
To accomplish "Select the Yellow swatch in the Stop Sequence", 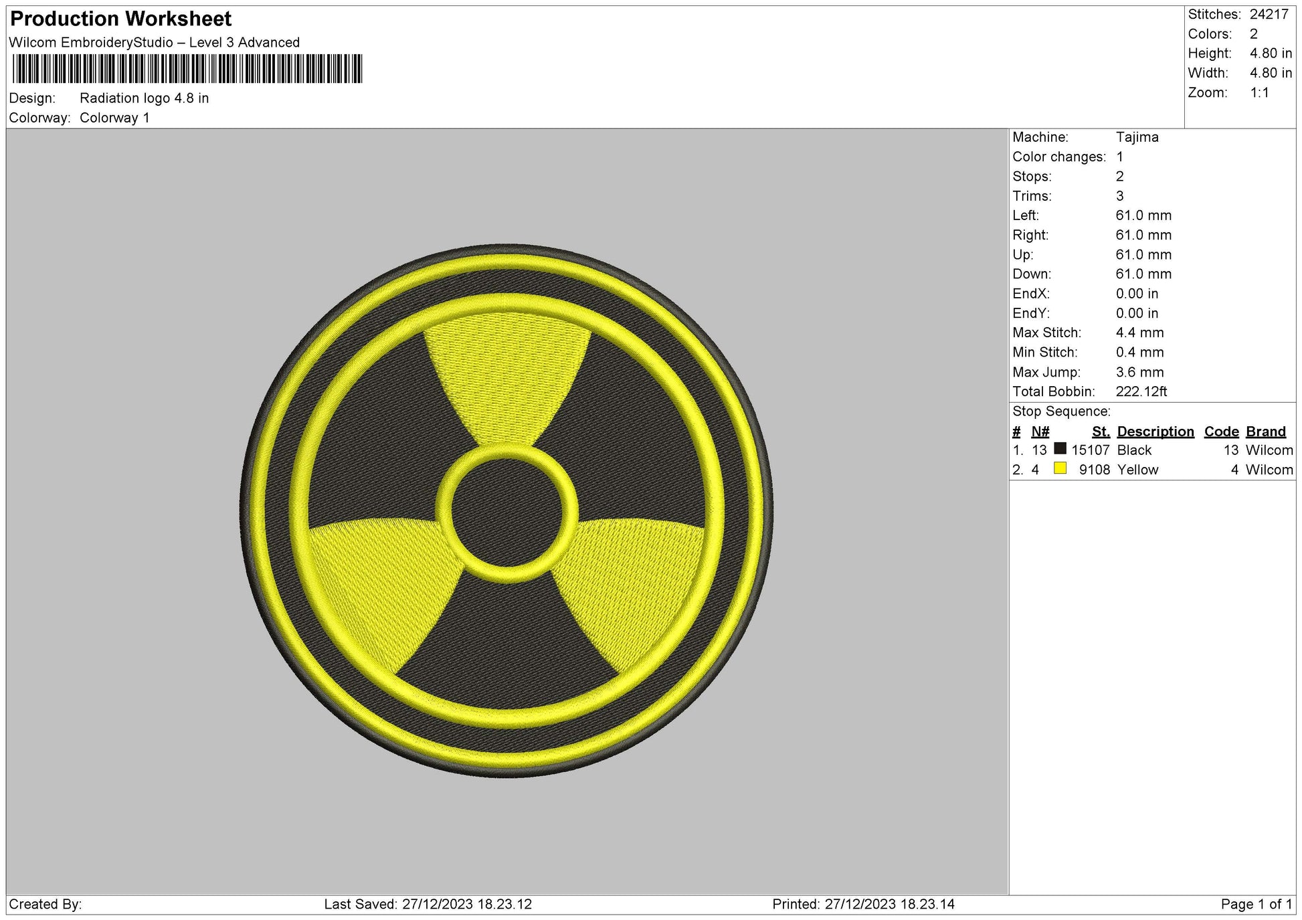I will (x=1060, y=470).
